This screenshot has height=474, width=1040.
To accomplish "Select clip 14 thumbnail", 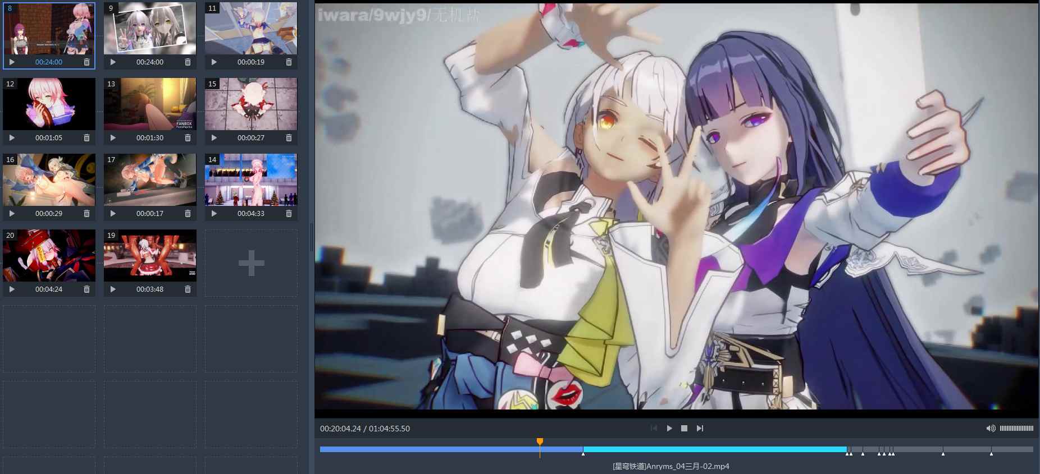I will click(251, 180).
